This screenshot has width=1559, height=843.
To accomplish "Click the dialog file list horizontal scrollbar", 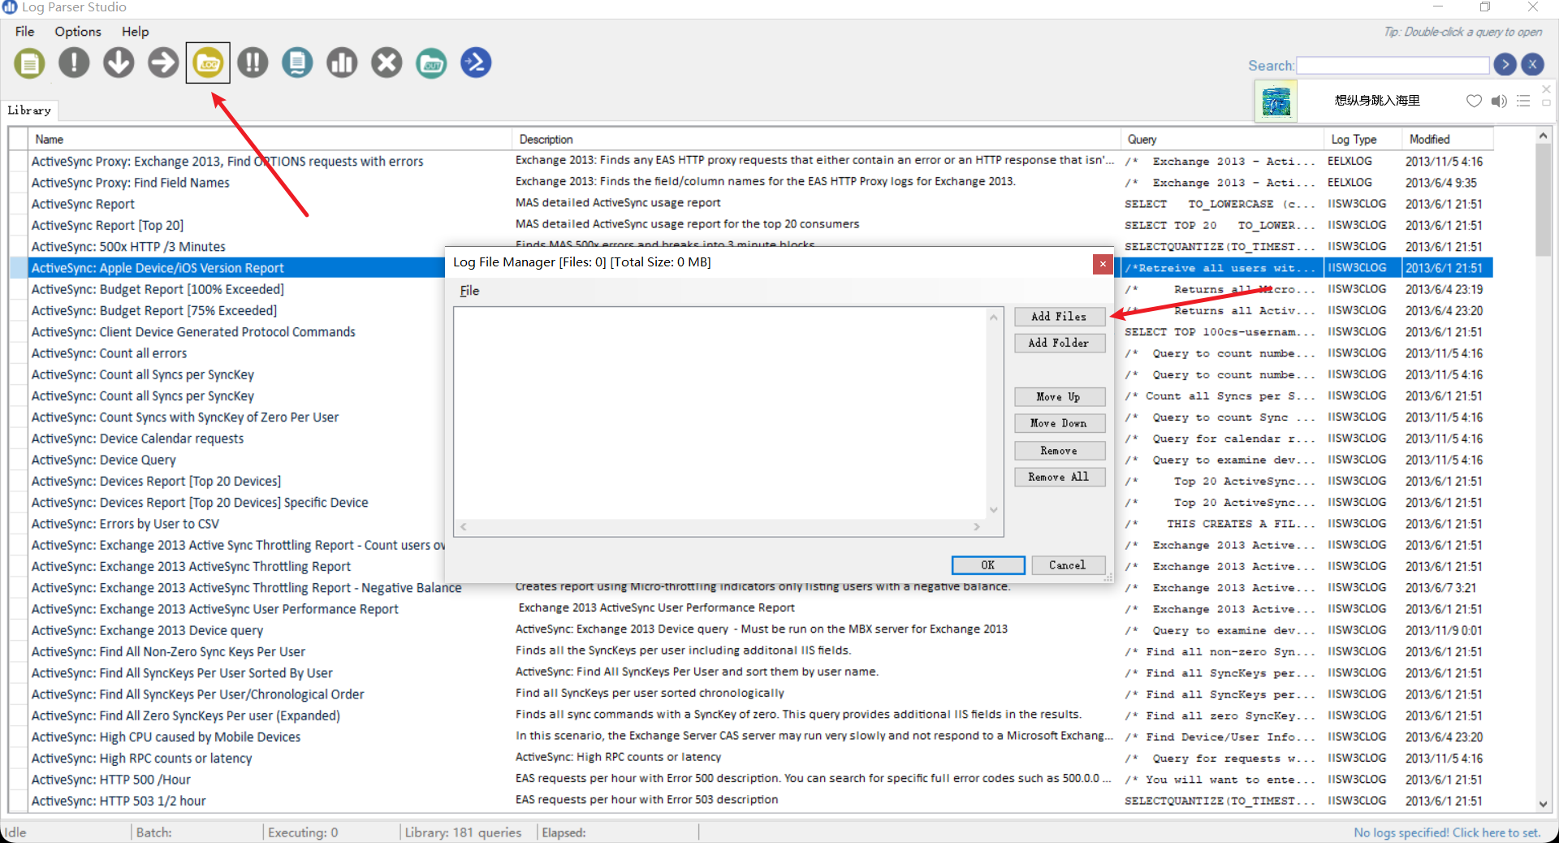I will [720, 527].
